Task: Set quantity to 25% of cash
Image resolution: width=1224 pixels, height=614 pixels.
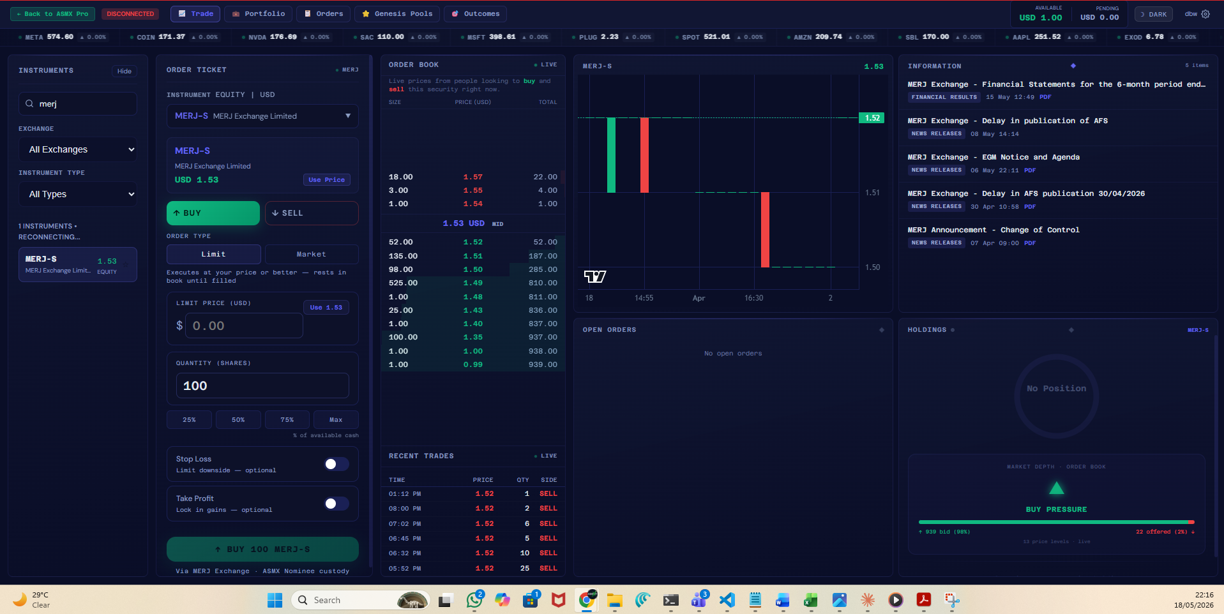Action: [190, 420]
